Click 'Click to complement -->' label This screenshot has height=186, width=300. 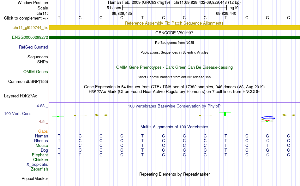(x=26, y=18)
